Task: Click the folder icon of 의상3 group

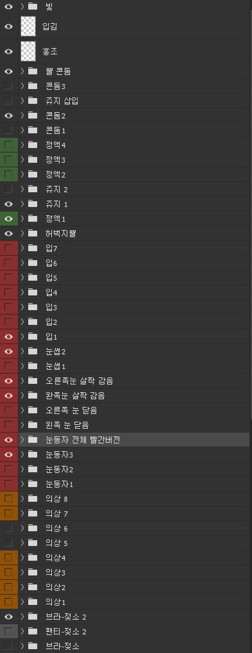Action: click(x=33, y=573)
